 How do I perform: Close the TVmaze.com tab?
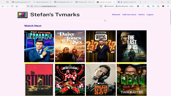93,2
